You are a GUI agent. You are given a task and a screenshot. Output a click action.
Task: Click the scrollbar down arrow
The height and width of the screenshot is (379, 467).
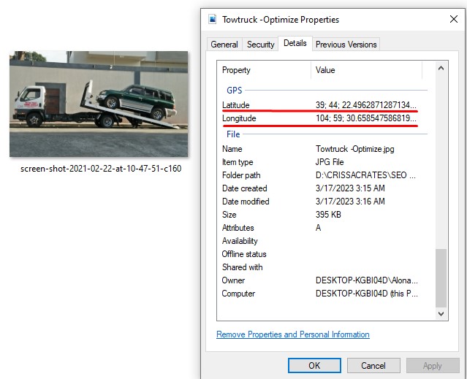(441, 313)
